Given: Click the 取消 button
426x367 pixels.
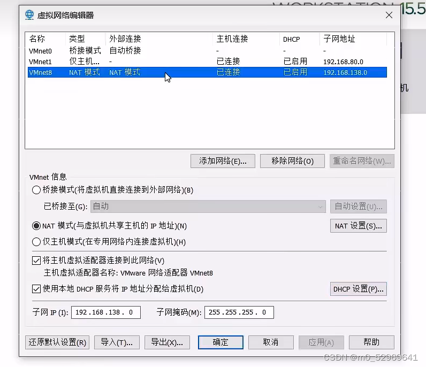Looking at the screenshot, I should [271, 342].
